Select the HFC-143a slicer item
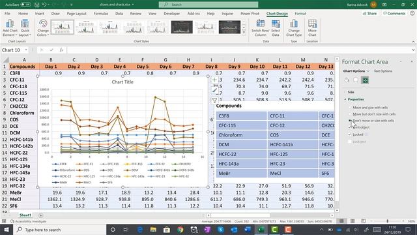417x235 pixels. point(241,164)
